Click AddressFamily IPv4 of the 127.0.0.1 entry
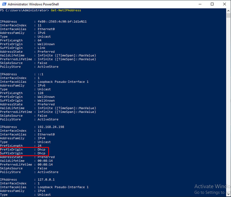231x197 pixels. click(41, 191)
